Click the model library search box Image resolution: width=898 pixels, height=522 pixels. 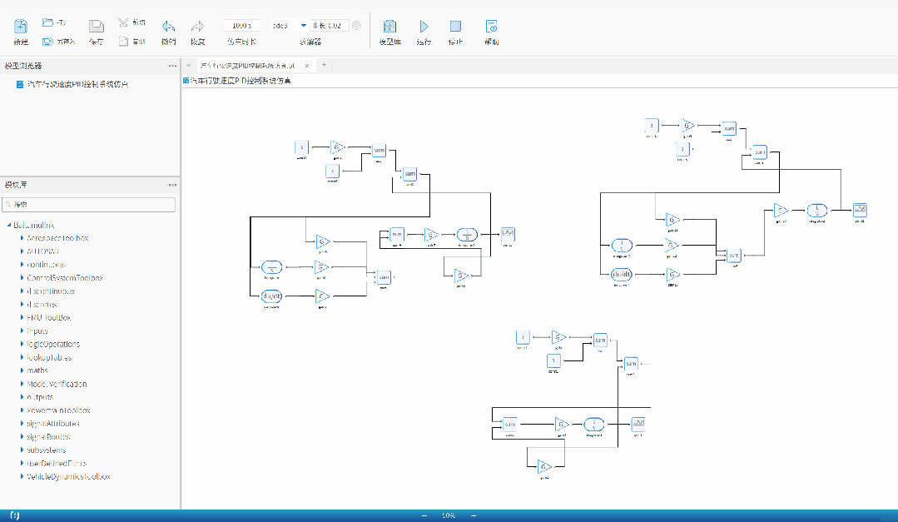click(90, 204)
